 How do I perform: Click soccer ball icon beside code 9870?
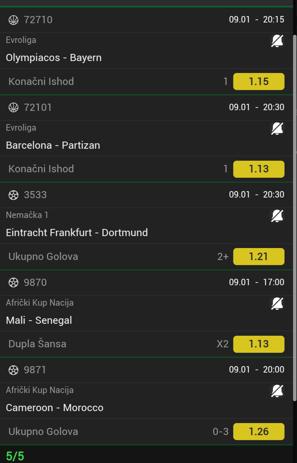coord(13,283)
